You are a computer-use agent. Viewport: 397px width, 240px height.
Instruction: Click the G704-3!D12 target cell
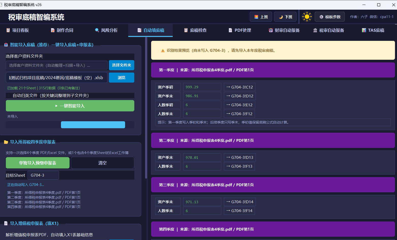point(240,96)
